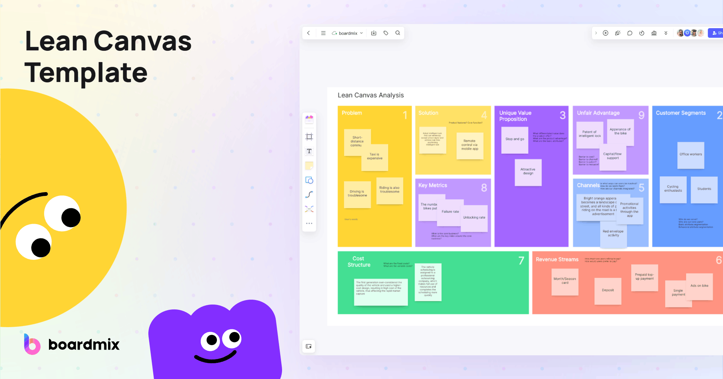Screen dimensions: 723x379
Task: Select the Frame tool
Action: pyautogui.click(x=309, y=136)
